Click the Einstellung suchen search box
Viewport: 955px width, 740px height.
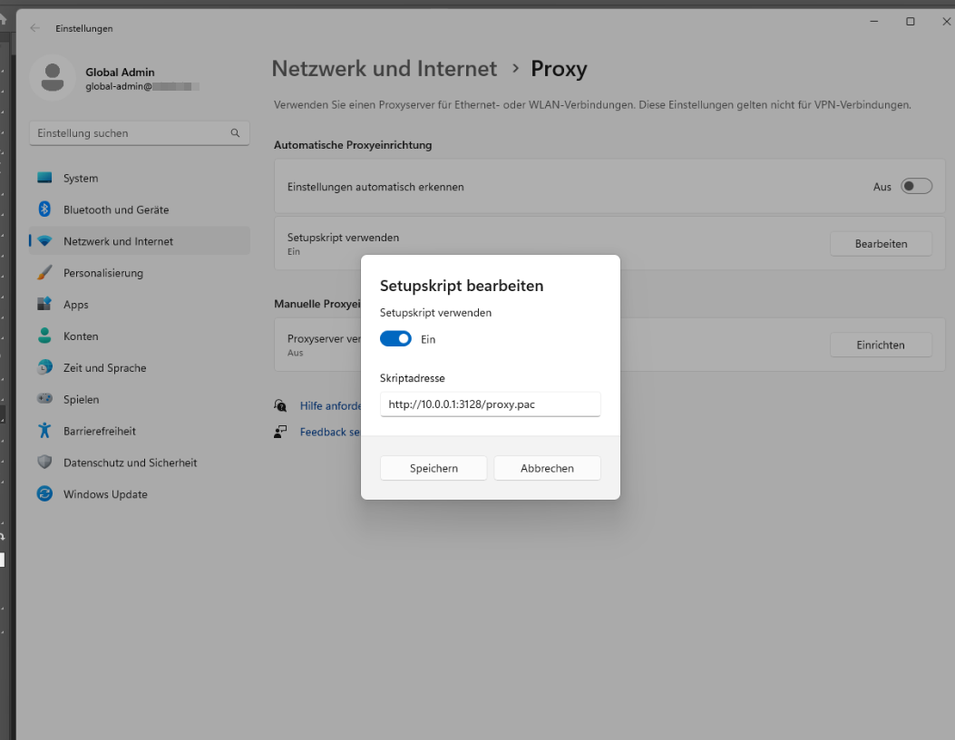pyautogui.click(x=132, y=133)
